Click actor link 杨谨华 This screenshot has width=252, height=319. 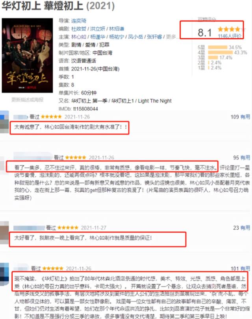click(98, 37)
